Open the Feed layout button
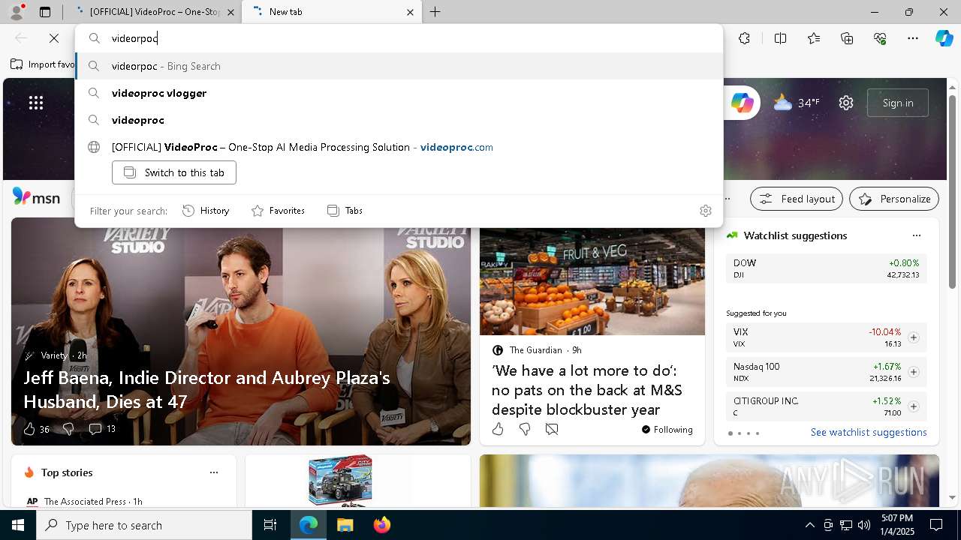Viewport: 961px width, 540px height. coord(797,199)
